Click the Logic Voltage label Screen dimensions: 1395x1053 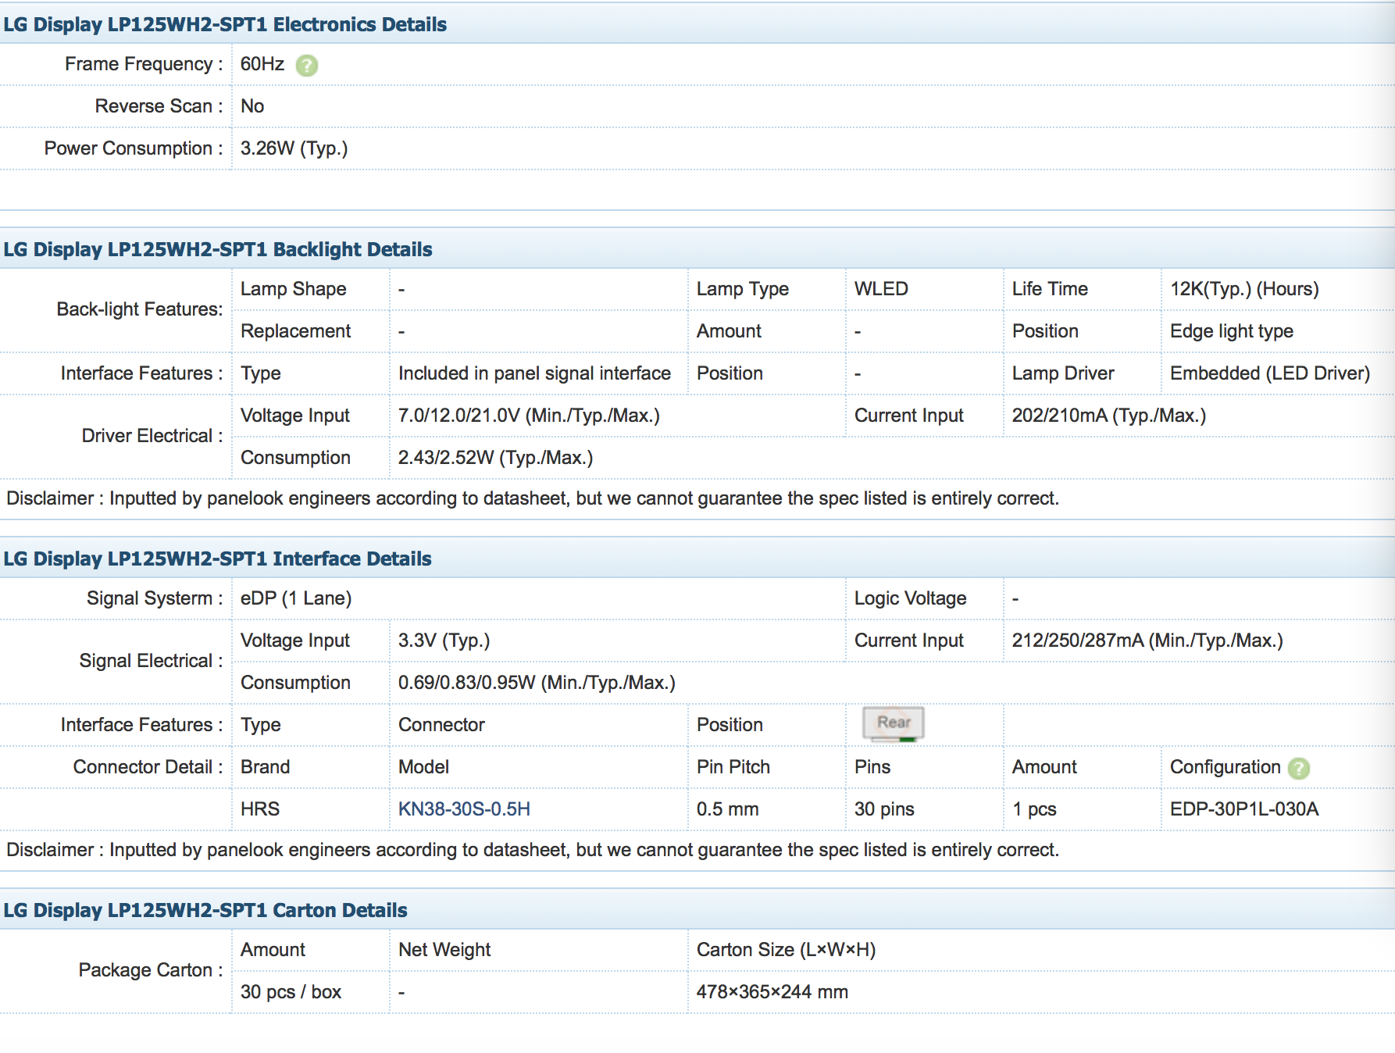pyautogui.click(x=910, y=598)
